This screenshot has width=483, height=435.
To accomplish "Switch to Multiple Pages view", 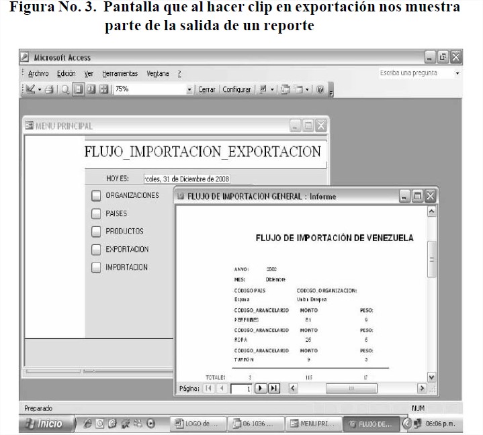I will point(104,89).
